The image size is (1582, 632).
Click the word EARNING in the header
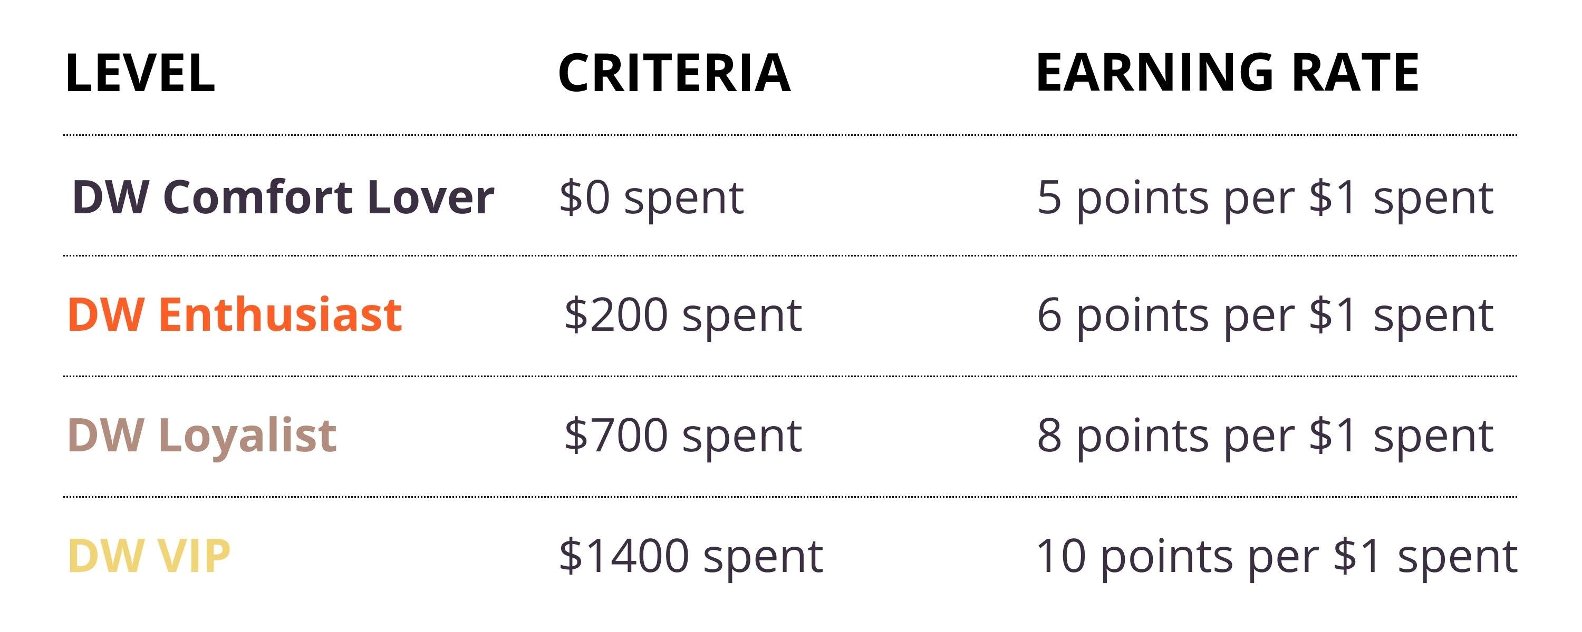pos(1154,73)
